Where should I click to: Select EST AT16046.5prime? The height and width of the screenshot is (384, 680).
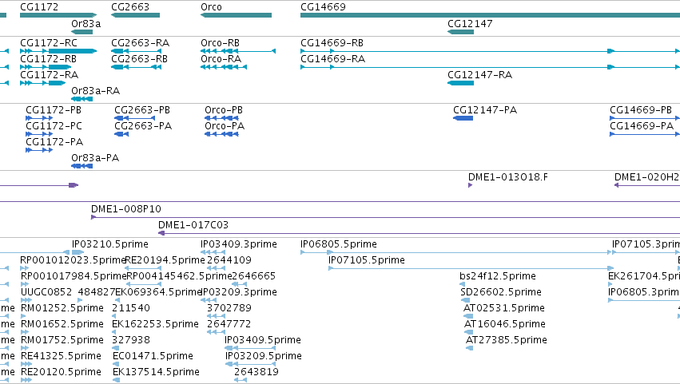coord(505,325)
